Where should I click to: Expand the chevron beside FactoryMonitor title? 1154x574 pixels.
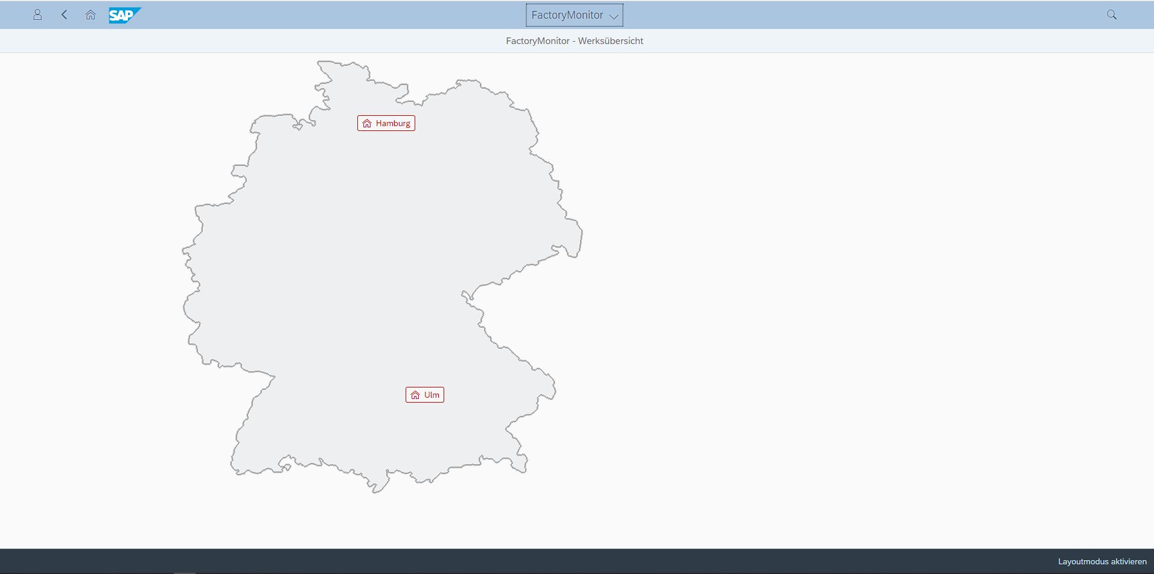pyautogui.click(x=614, y=16)
